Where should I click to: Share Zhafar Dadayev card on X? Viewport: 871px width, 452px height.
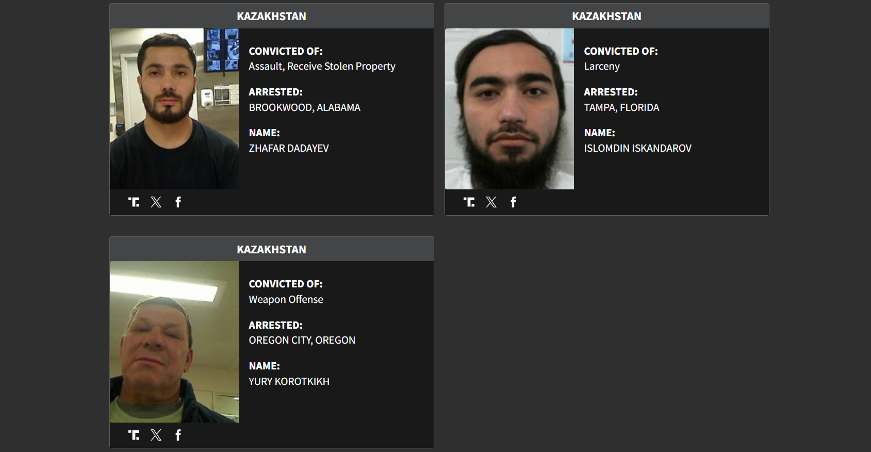coord(156,202)
